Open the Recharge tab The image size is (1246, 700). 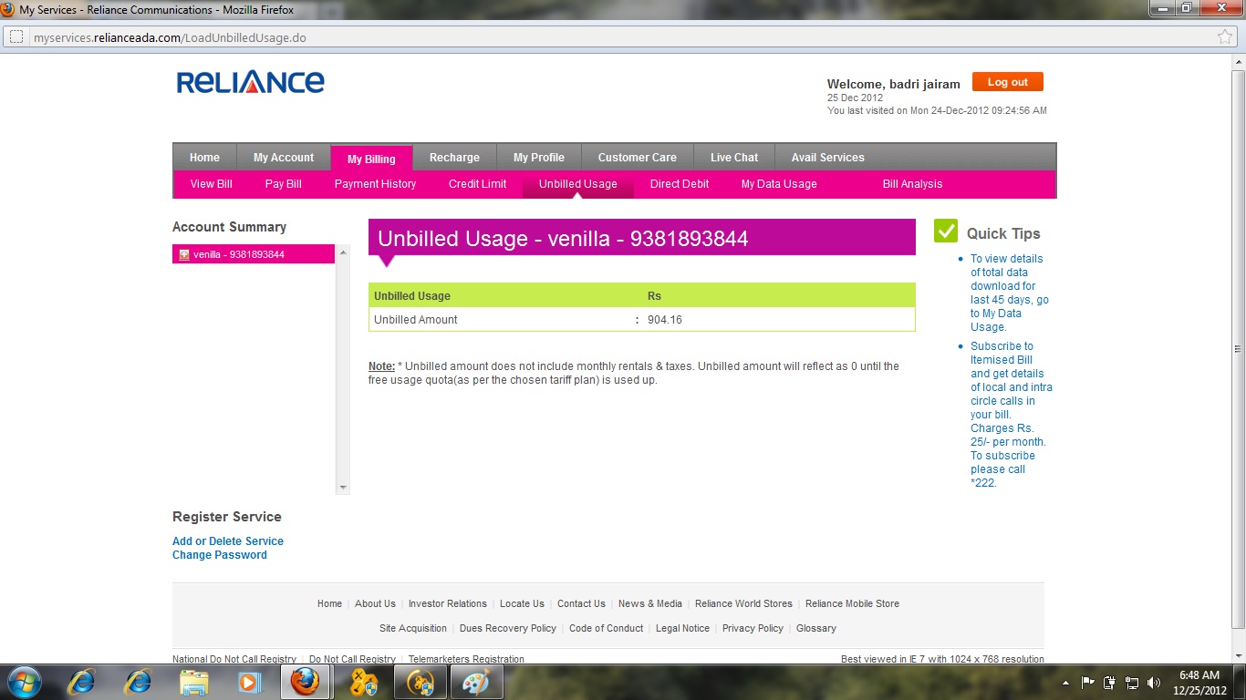454,158
